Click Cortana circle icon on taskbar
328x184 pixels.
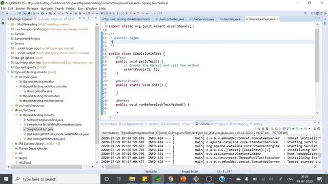[107, 179]
